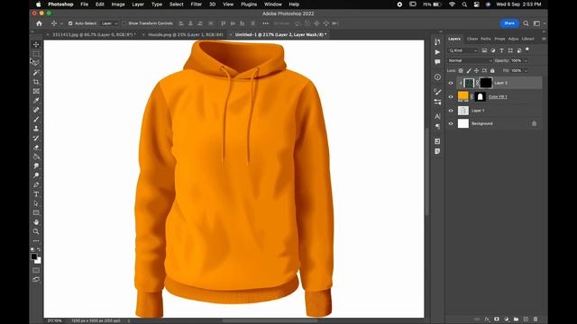Open the layer style fx button

pyautogui.click(x=487, y=319)
